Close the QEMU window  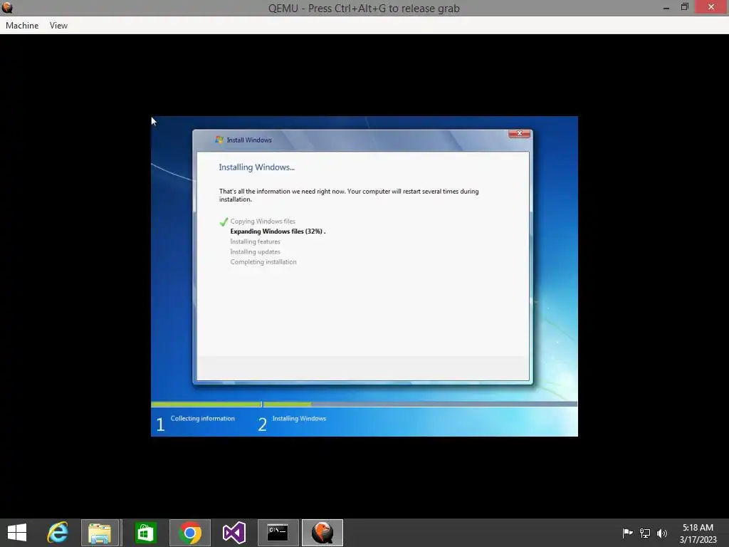click(x=711, y=7)
